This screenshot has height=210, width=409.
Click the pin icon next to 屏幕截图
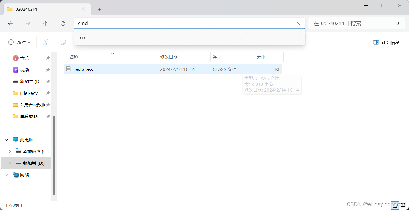coord(48,116)
